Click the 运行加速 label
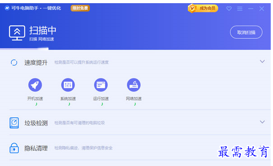Image resolution: width=273 pixels, height=166 pixels. pos(101,99)
